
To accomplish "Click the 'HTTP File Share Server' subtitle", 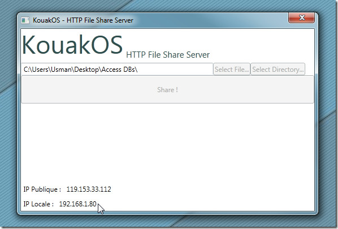I will pyautogui.click(x=168, y=55).
